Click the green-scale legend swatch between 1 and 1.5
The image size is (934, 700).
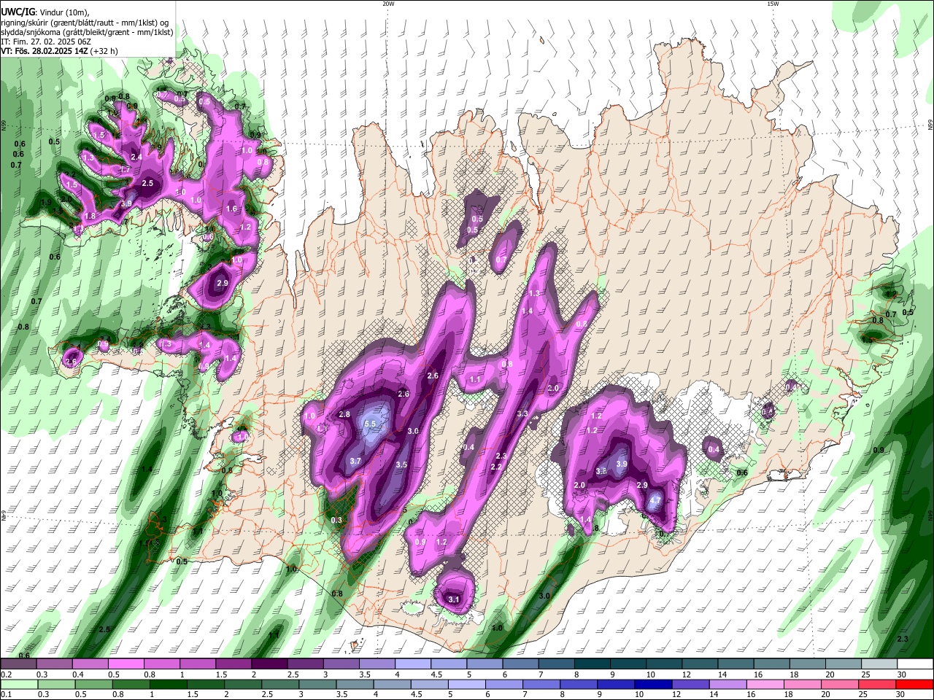(167, 684)
